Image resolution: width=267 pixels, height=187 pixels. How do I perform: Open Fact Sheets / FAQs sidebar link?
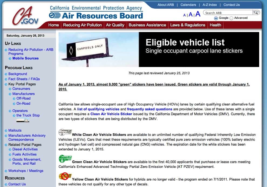point(24,79)
